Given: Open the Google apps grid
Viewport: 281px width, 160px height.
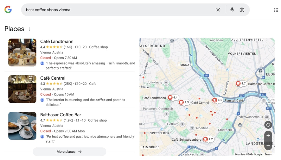Looking at the screenshot, I should point(276,10).
